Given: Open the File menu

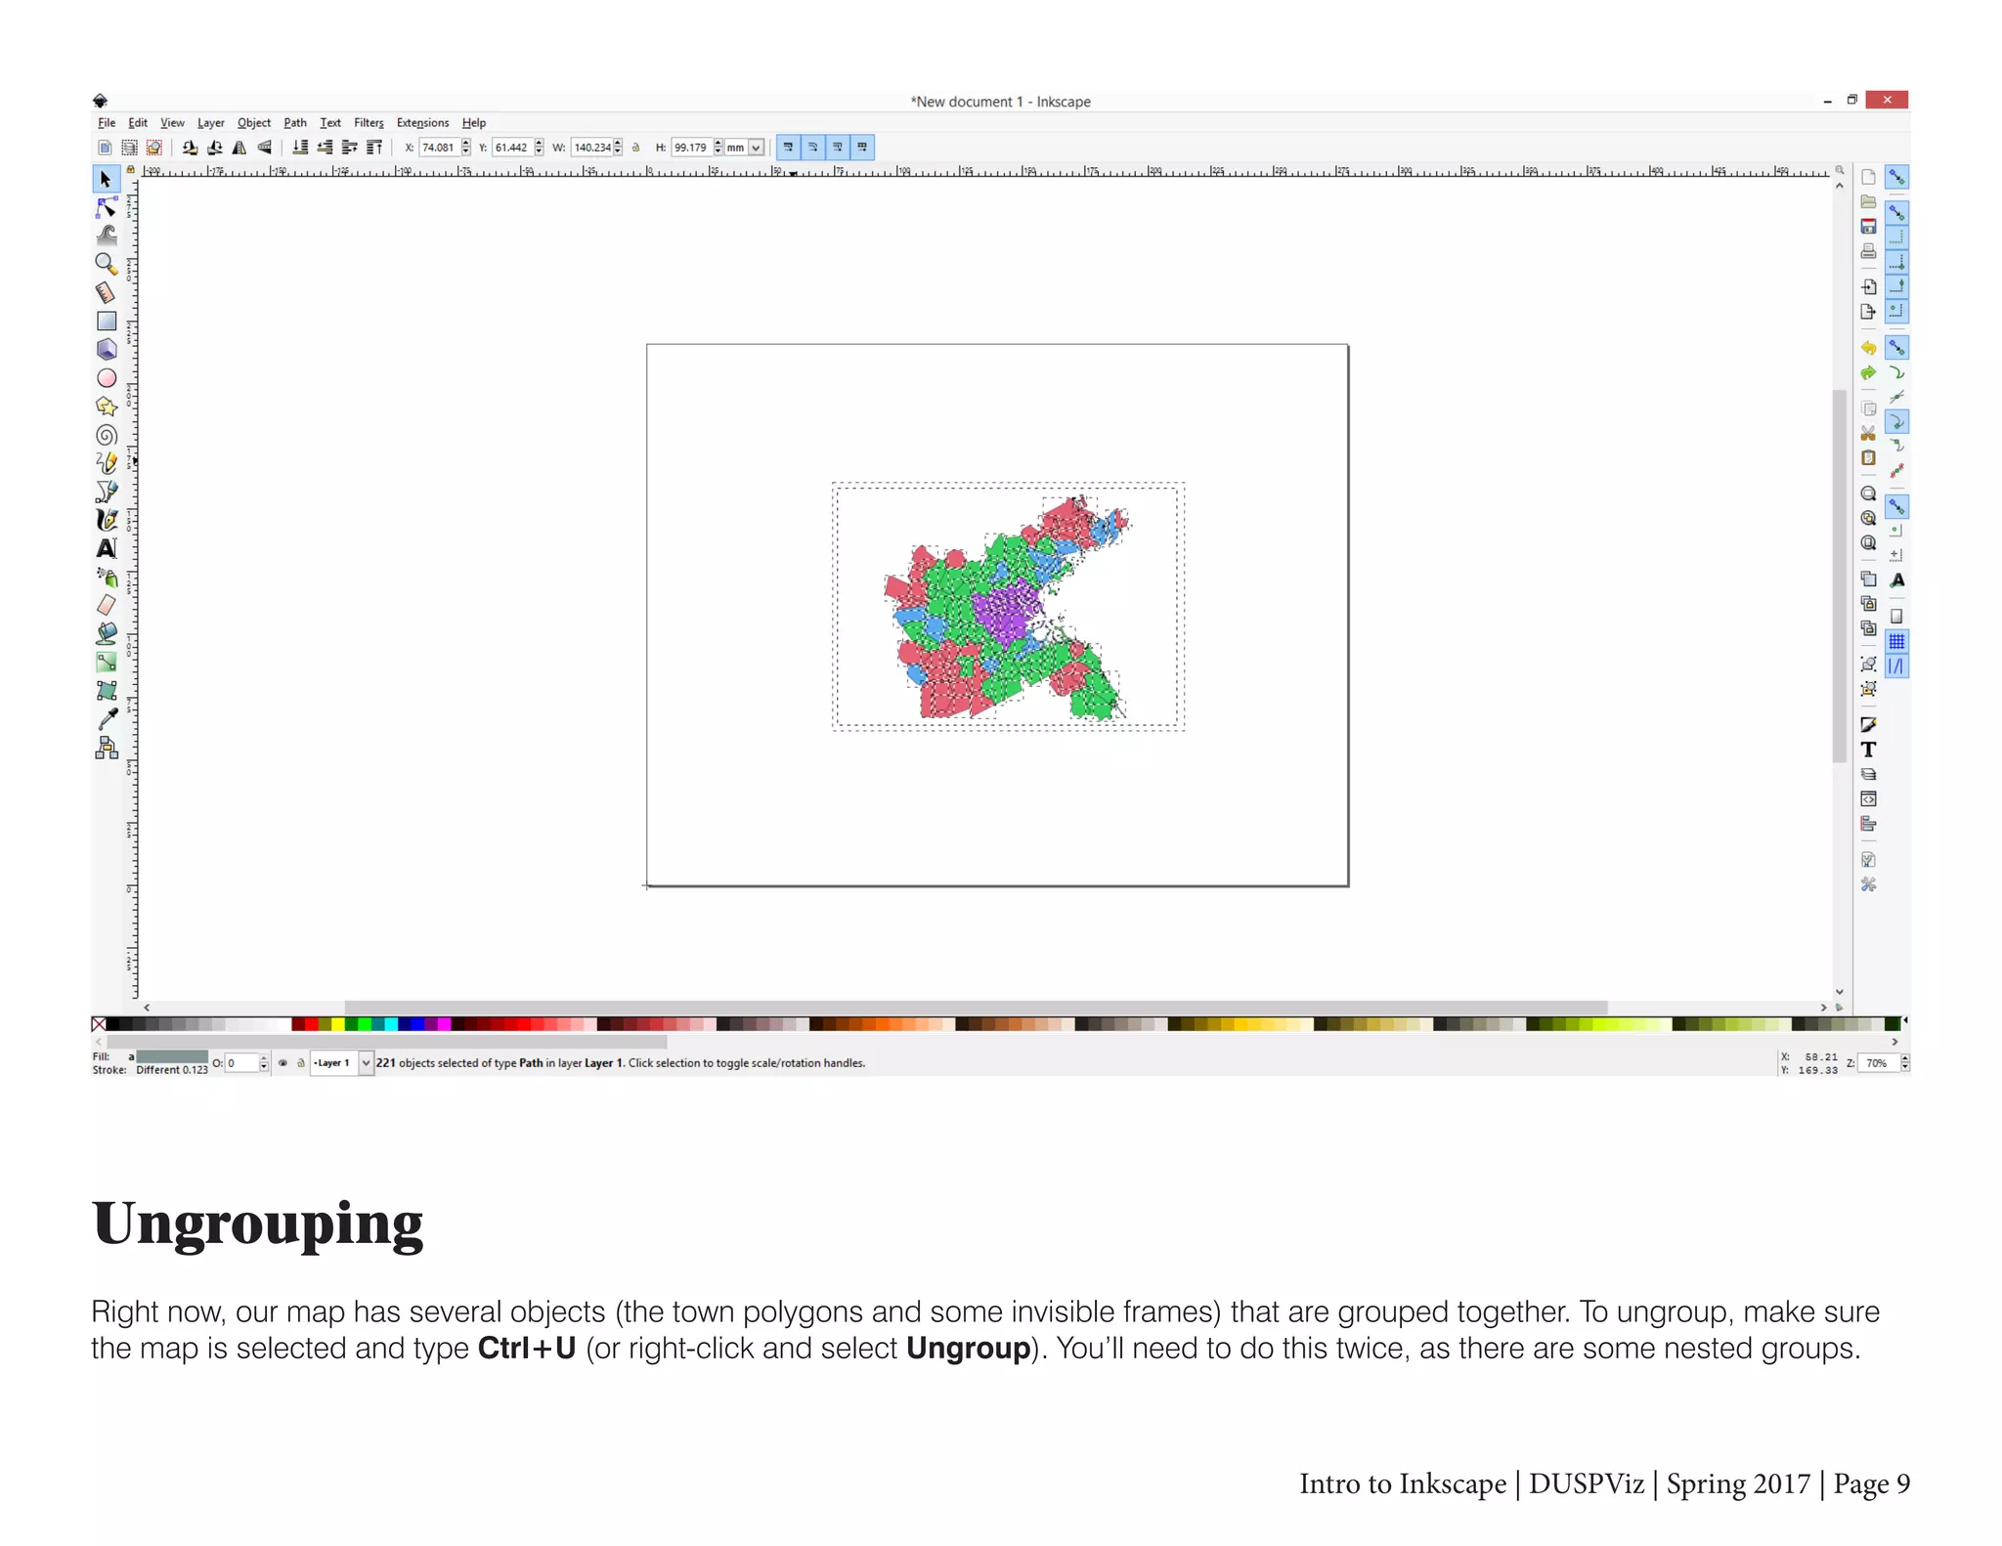Looking at the screenshot, I should tap(107, 123).
